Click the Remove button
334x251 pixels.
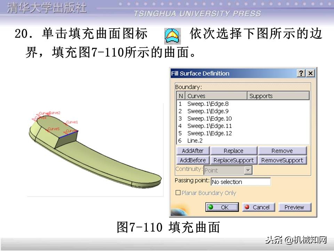click(x=283, y=151)
